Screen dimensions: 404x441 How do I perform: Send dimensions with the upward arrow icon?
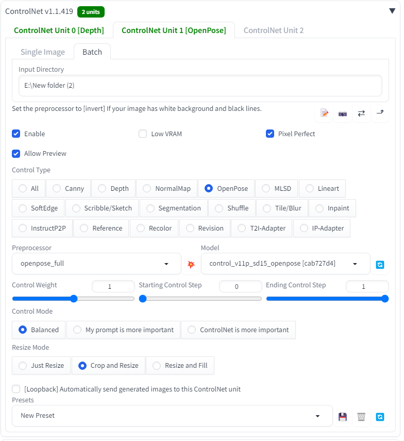tap(380, 113)
